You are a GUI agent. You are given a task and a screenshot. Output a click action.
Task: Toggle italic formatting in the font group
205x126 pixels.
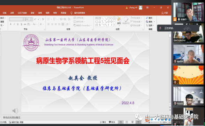point(14,24)
